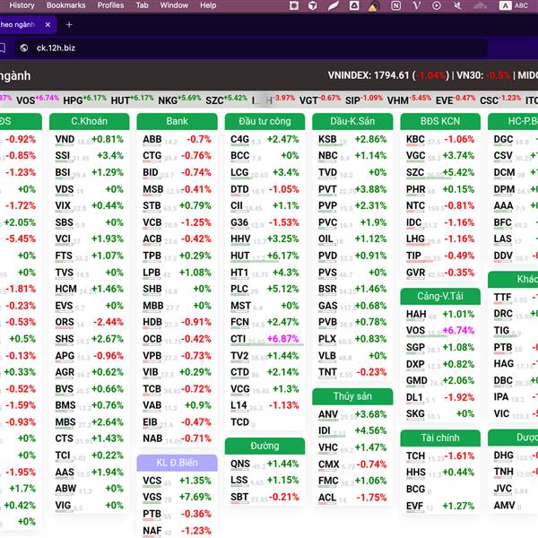
Task: Select the CTI stock showing +6.87%
Action: (x=265, y=339)
